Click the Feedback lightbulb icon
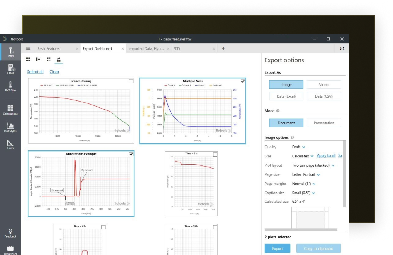The width and height of the screenshot is (393, 255). pyautogui.click(x=10, y=233)
